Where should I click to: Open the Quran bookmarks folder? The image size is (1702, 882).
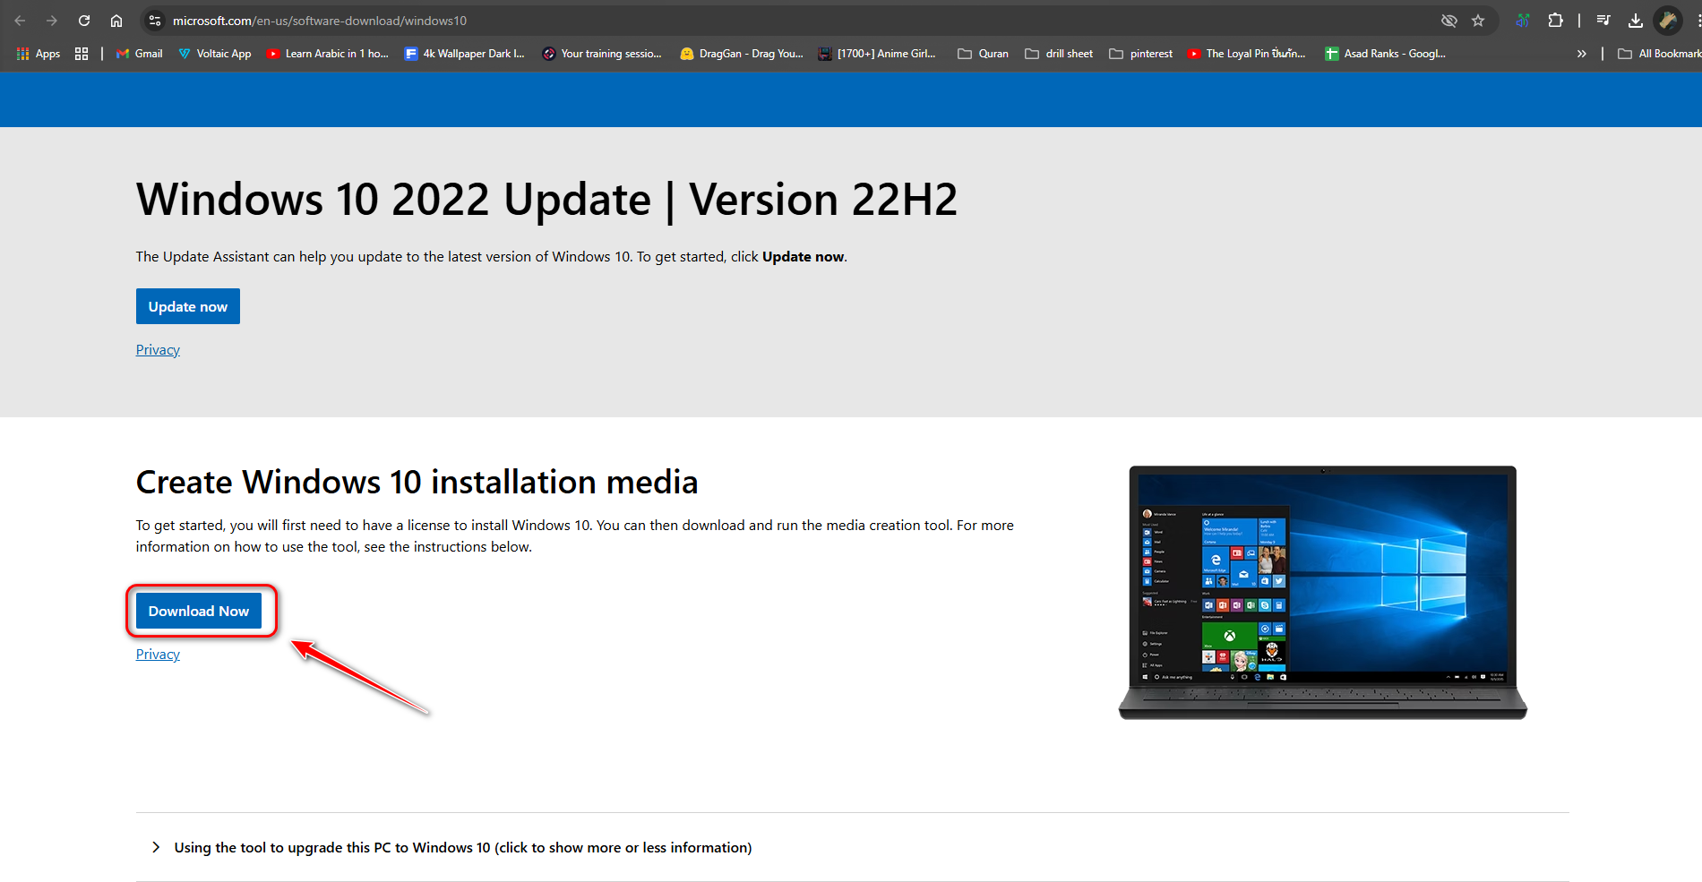click(984, 54)
